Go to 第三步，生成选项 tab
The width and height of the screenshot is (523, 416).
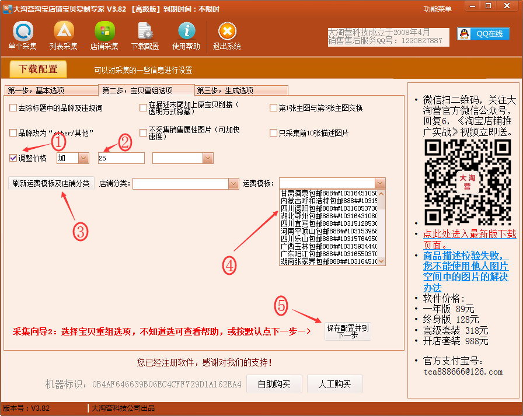click(241, 90)
